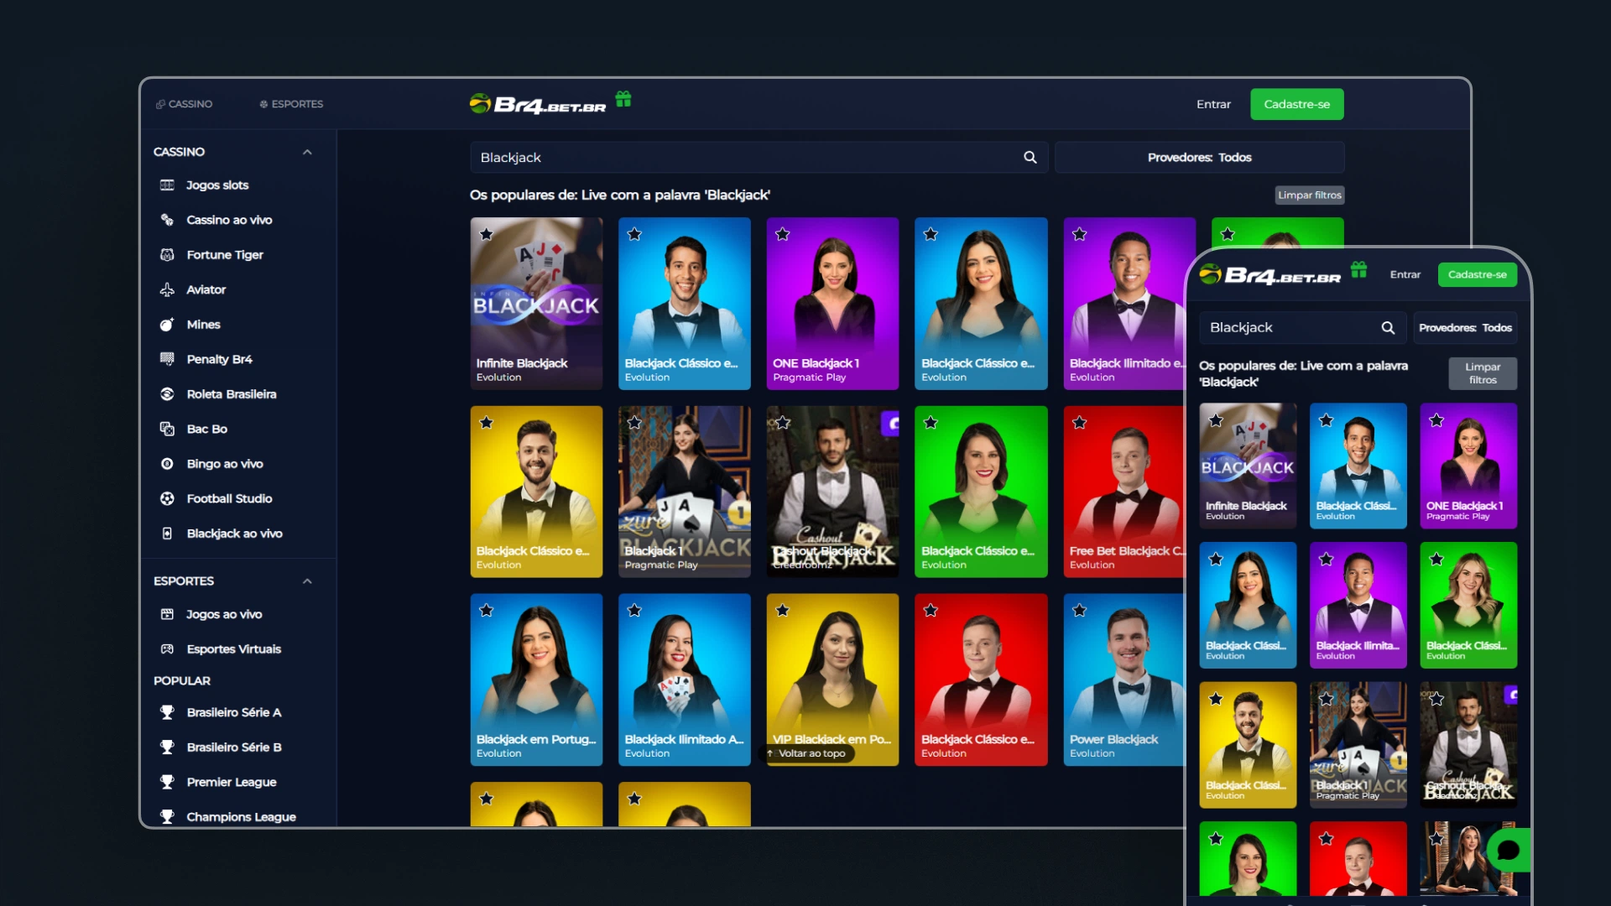The image size is (1611, 906).
Task: Open the Roleta Brasileira icon
Action: pyautogui.click(x=167, y=394)
